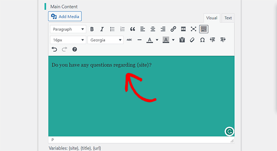Image resolution: width=277 pixels, height=151 pixels.
Task: Clear formatting with the eraser icon
Action: pyautogui.click(x=192, y=40)
